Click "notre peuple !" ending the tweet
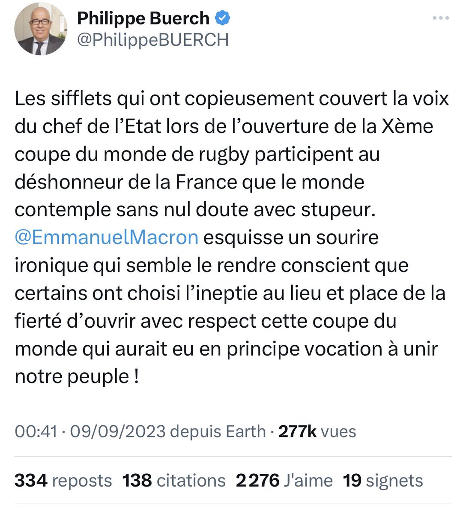Viewport: 466px width, 514px height. [77, 377]
